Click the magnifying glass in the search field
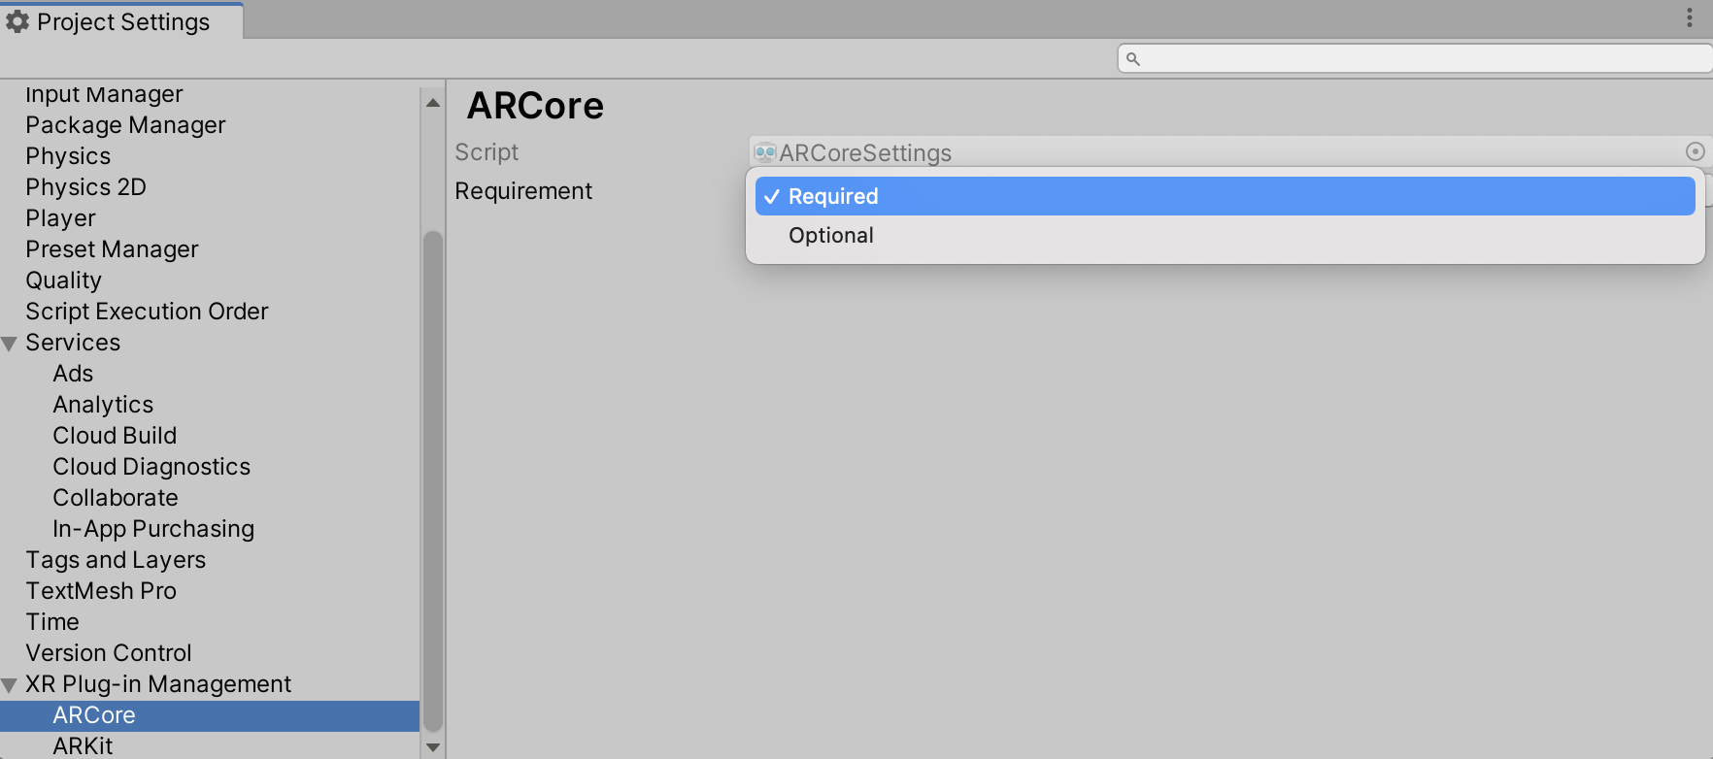The width and height of the screenshot is (1713, 759). click(1135, 58)
